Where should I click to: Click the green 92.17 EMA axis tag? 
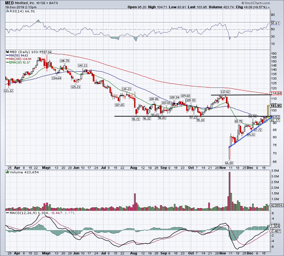click(275, 120)
